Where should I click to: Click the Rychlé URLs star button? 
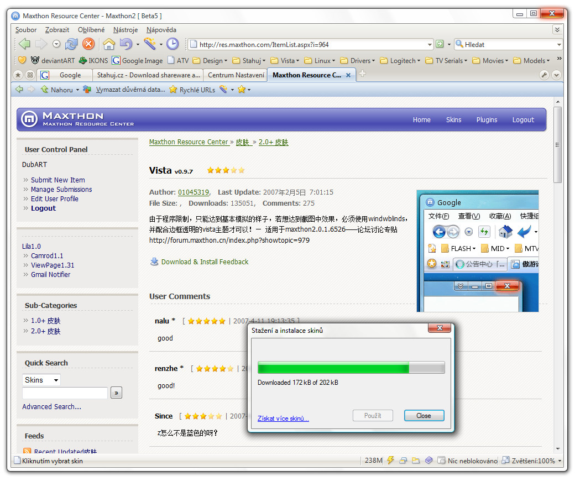pos(192,90)
